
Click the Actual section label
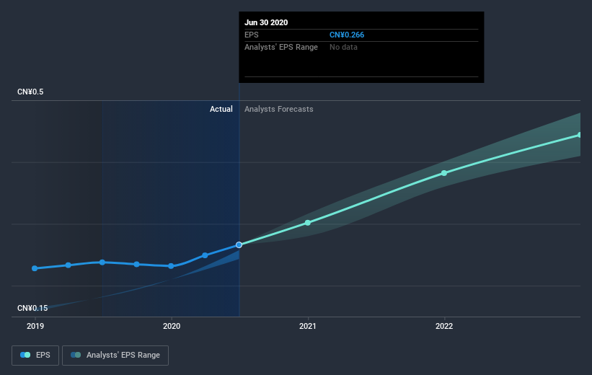point(221,109)
